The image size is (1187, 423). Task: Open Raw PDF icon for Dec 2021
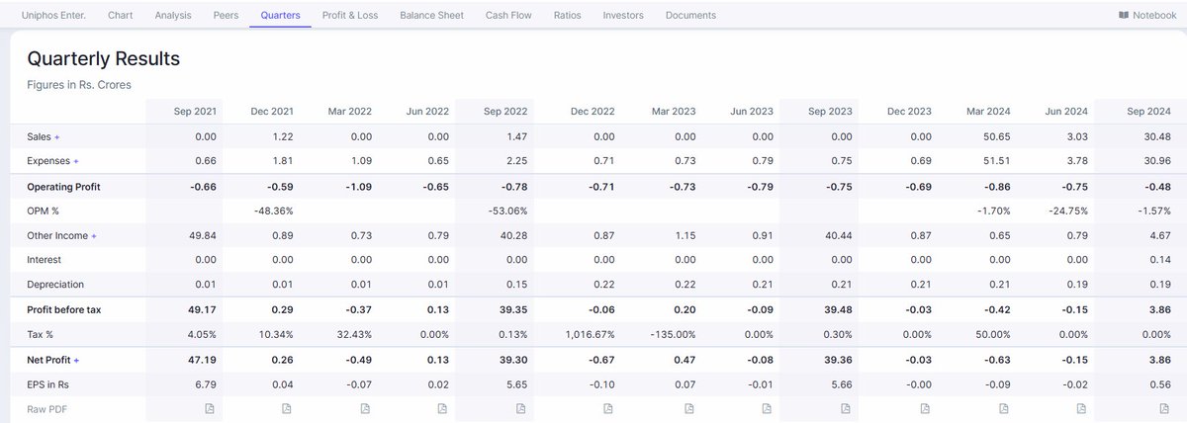[287, 408]
